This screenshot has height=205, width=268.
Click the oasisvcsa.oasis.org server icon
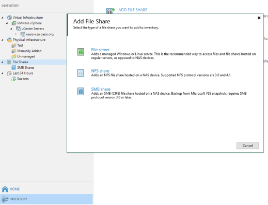[23, 34]
